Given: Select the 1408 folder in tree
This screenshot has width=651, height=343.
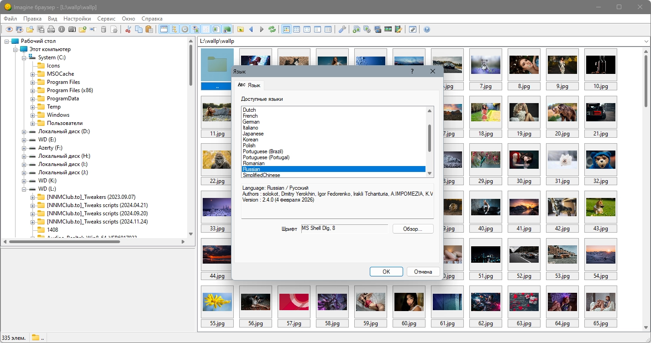Looking at the screenshot, I should point(52,230).
